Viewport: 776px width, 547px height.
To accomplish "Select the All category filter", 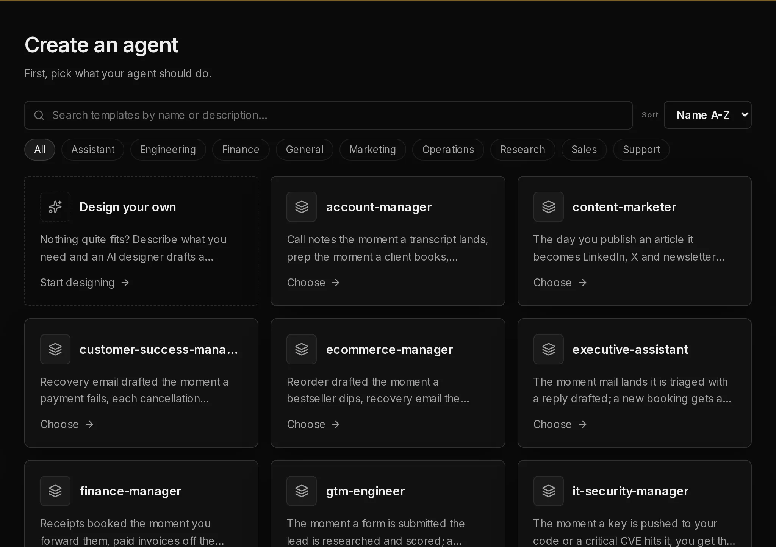I will [40, 150].
